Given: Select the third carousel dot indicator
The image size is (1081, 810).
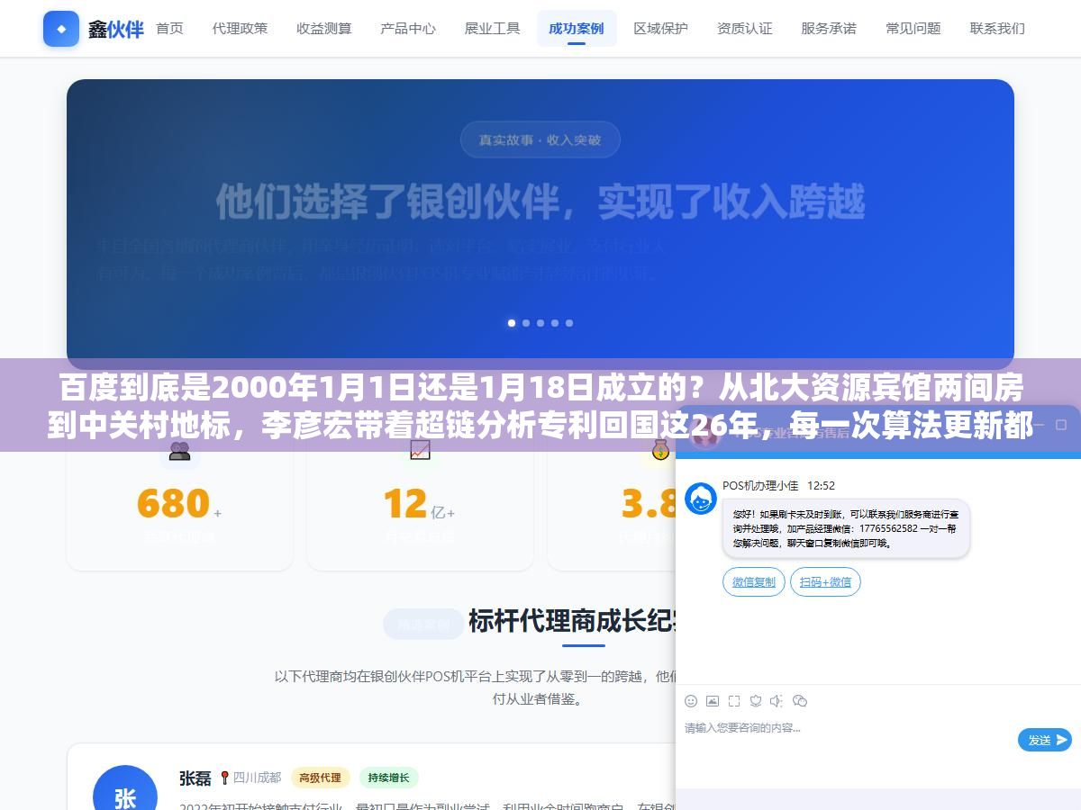Looking at the screenshot, I should (540, 322).
